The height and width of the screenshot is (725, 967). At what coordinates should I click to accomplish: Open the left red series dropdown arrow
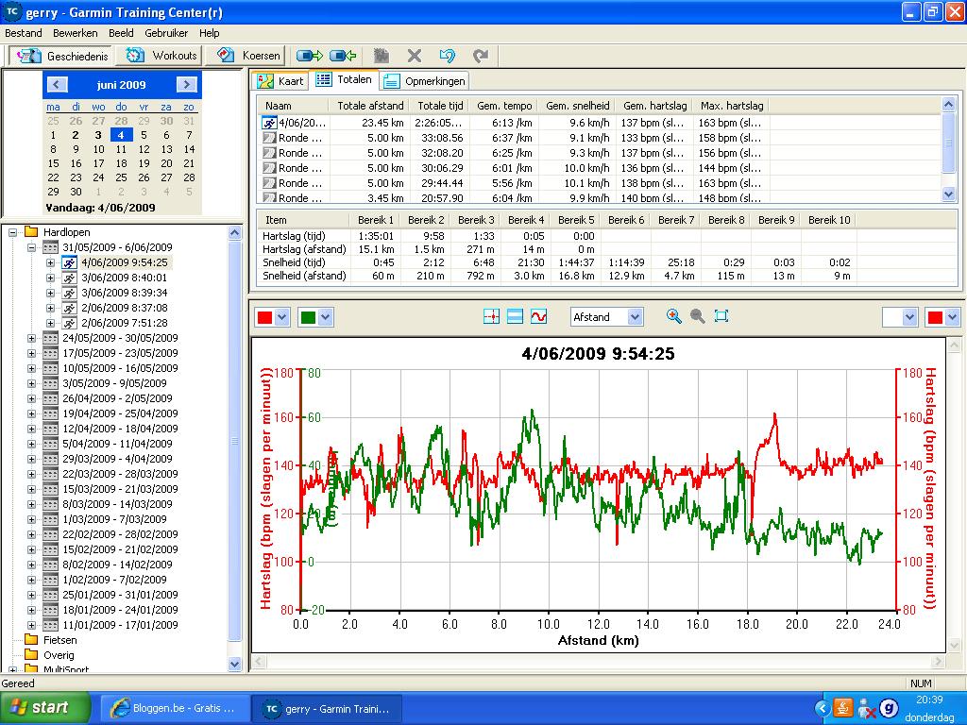(281, 317)
